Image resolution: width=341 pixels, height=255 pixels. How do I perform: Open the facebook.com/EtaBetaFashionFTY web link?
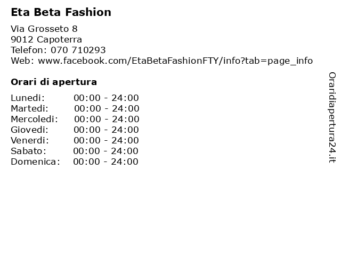tap(175, 61)
